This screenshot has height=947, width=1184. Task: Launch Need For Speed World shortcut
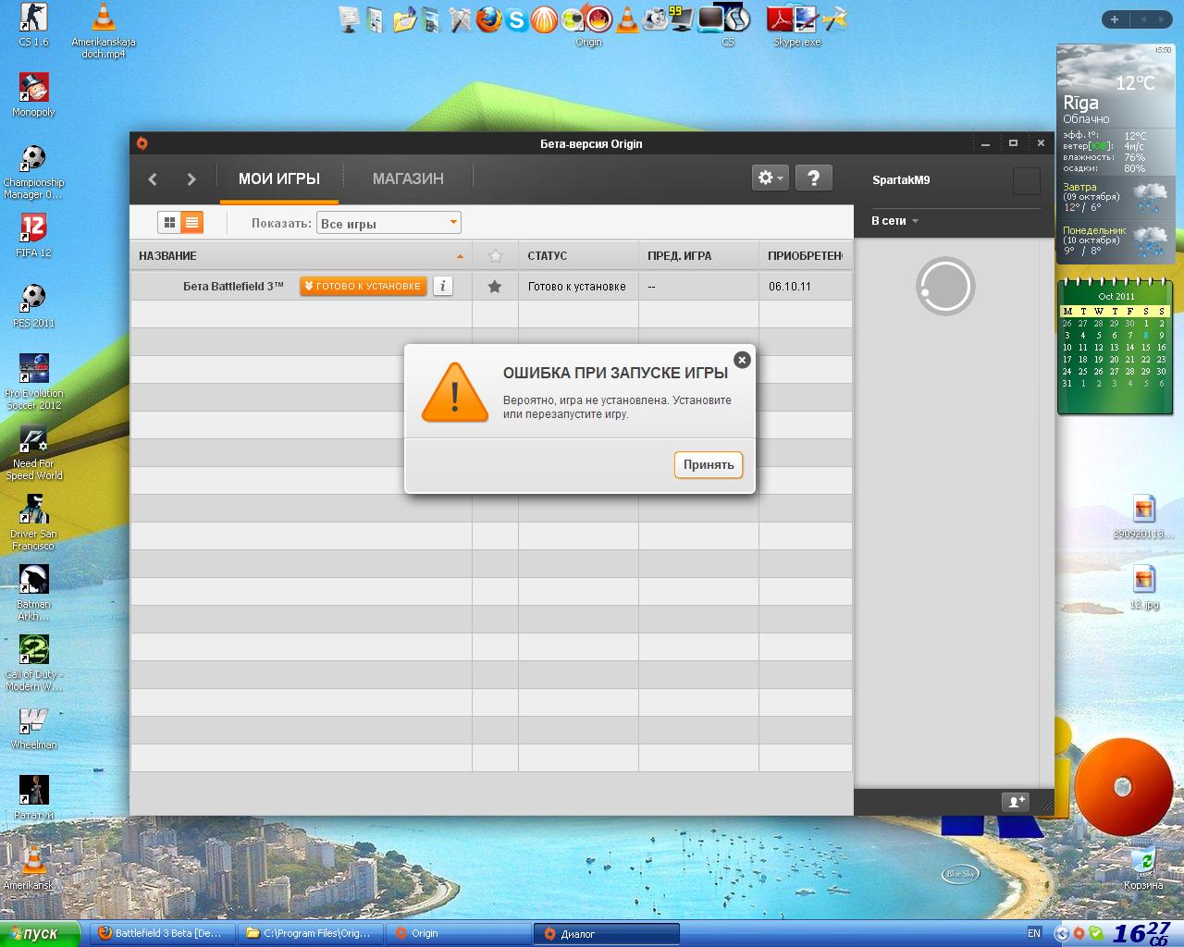coord(33,453)
